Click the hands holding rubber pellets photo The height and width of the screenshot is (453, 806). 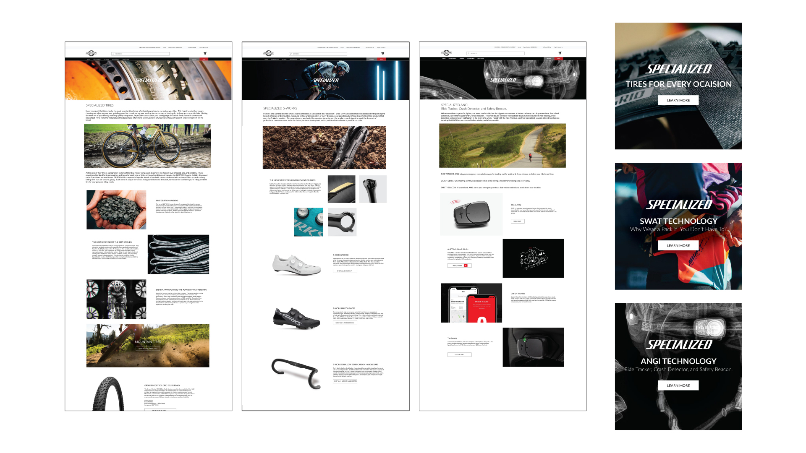(116, 210)
